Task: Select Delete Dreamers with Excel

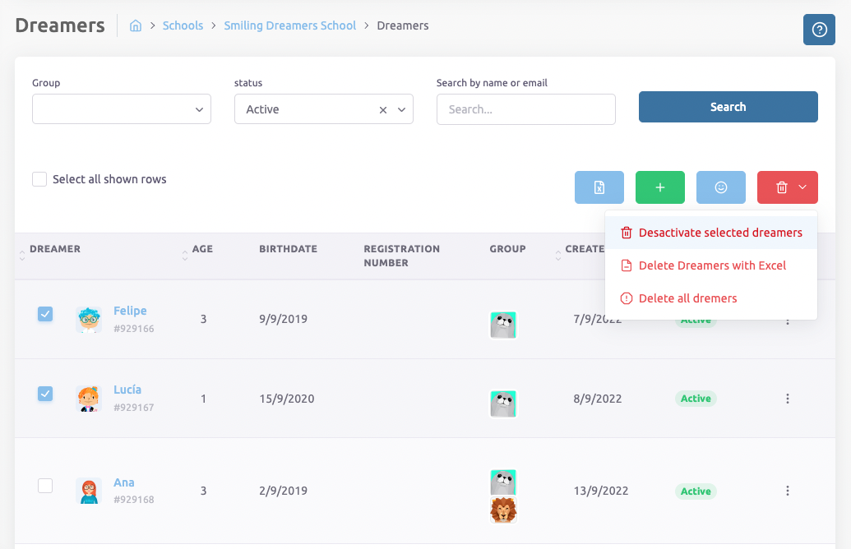Action: click(x=712, y=265)
